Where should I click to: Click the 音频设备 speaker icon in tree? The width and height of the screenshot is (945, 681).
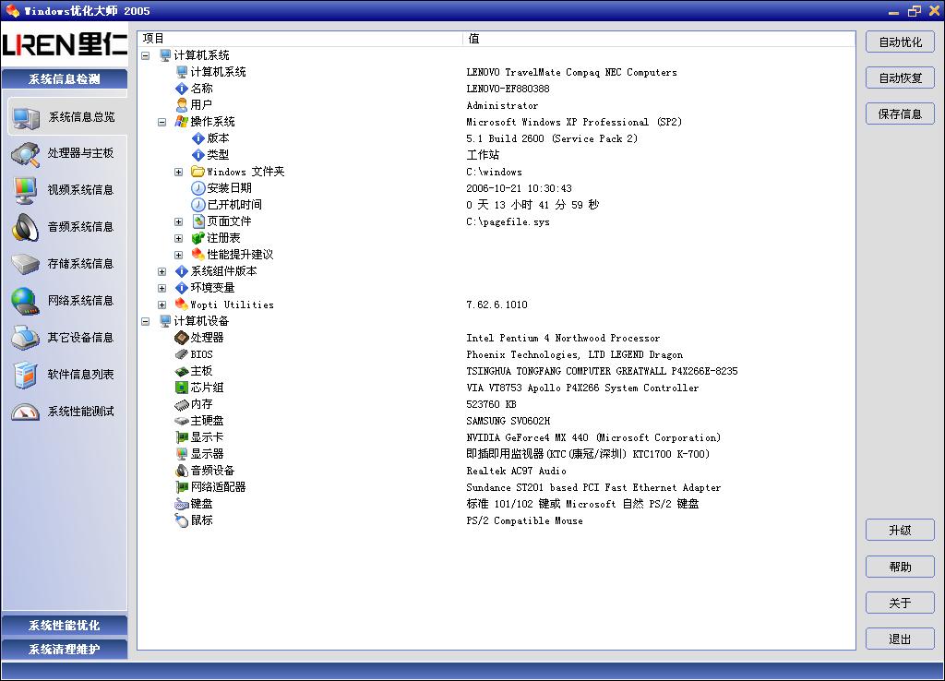(182, 471)
